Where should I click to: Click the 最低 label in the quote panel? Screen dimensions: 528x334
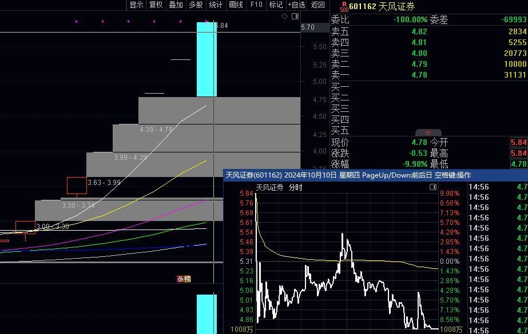point(439,164)
